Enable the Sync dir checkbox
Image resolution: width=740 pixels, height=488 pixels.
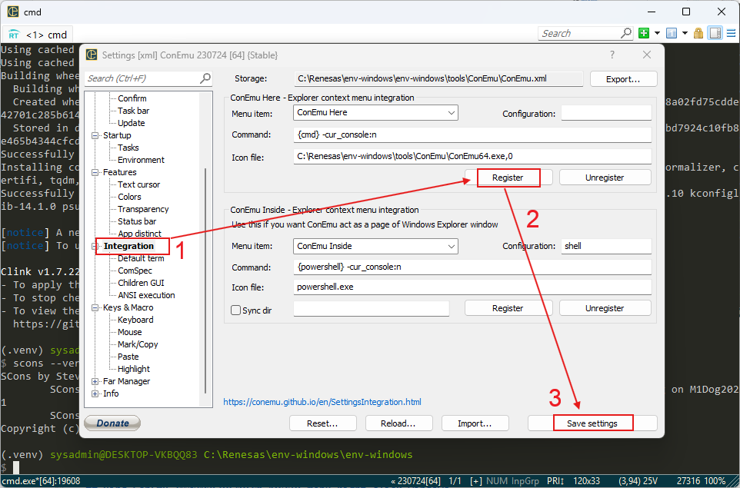point(236,310)
